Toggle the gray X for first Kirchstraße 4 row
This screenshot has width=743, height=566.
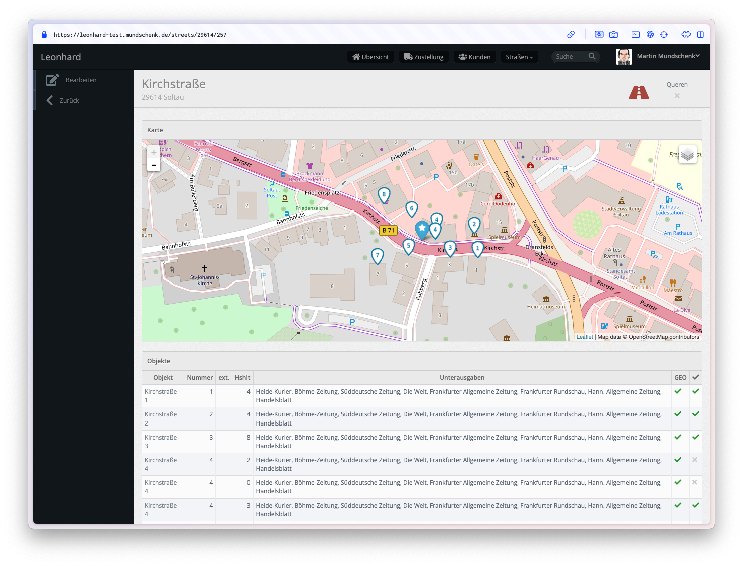695,460
